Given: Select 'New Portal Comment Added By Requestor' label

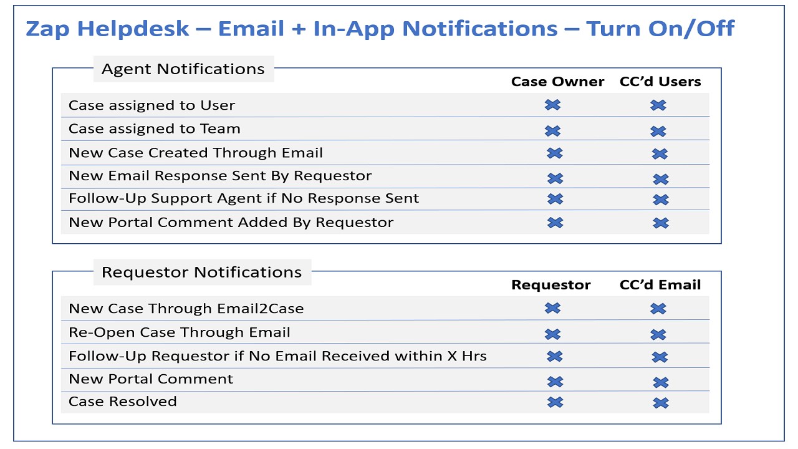Looking at the screenshot, I should pos(231,222).
